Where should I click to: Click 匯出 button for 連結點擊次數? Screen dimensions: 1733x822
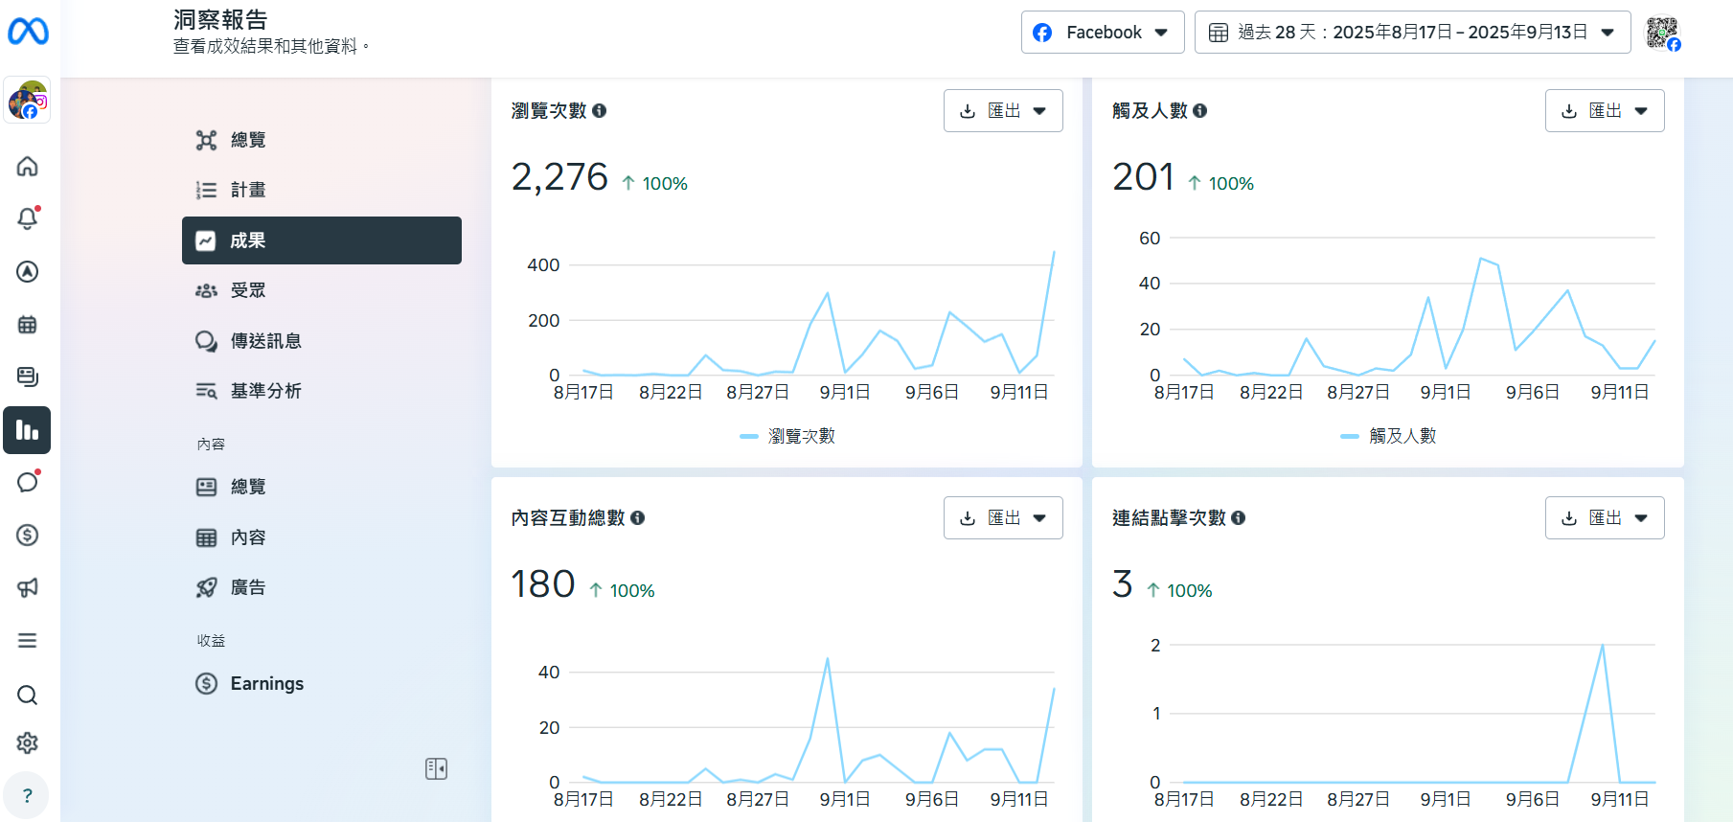[x=1604, y=518]
